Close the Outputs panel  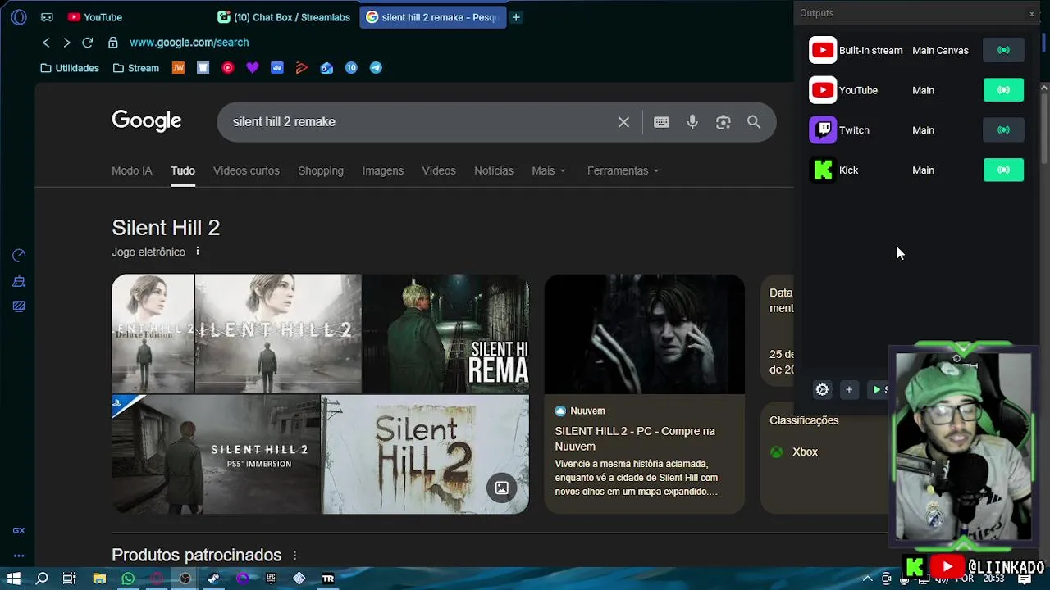1031,13
